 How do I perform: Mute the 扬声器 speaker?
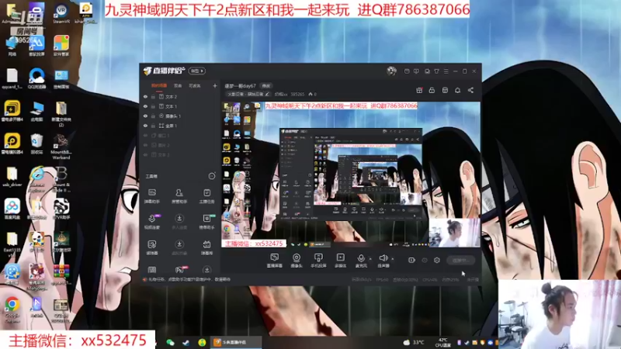click(x=383, y=261)
